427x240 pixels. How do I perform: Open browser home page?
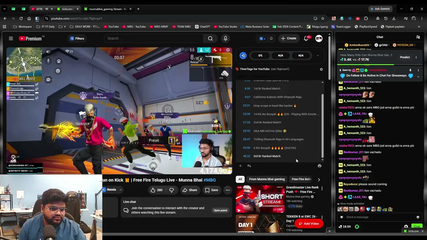click(x=29, y=18)
